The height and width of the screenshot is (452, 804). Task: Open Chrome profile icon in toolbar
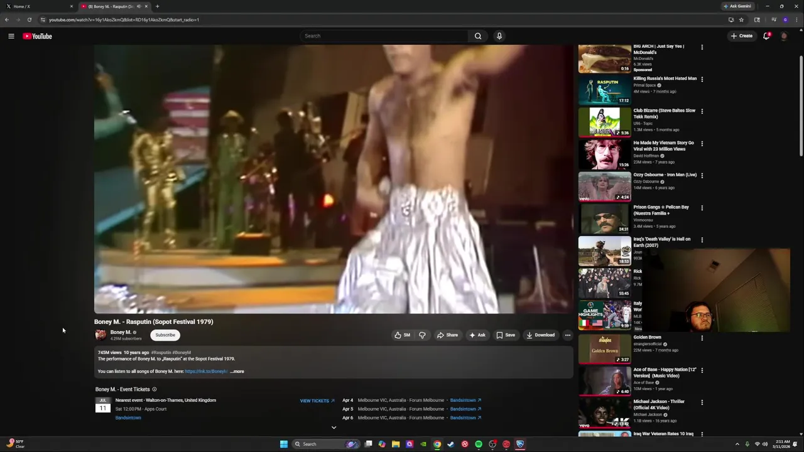(x=785, y=19)
